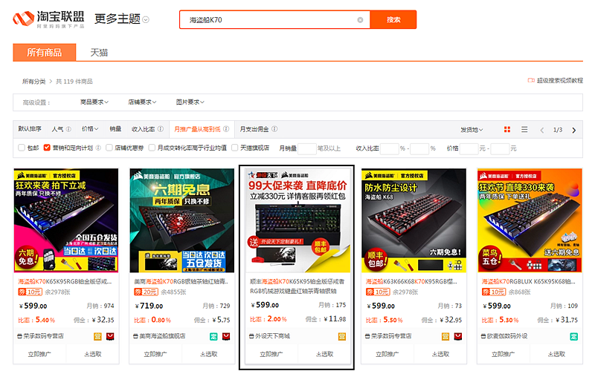Image resolution: width=595 pixels, height=371 pixels.
Task: Open 价格 sort dropdown
Action: 90,129
